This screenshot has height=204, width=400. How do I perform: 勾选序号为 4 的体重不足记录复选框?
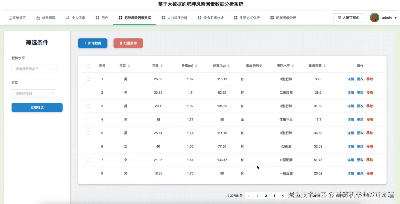tap(88, 119)
